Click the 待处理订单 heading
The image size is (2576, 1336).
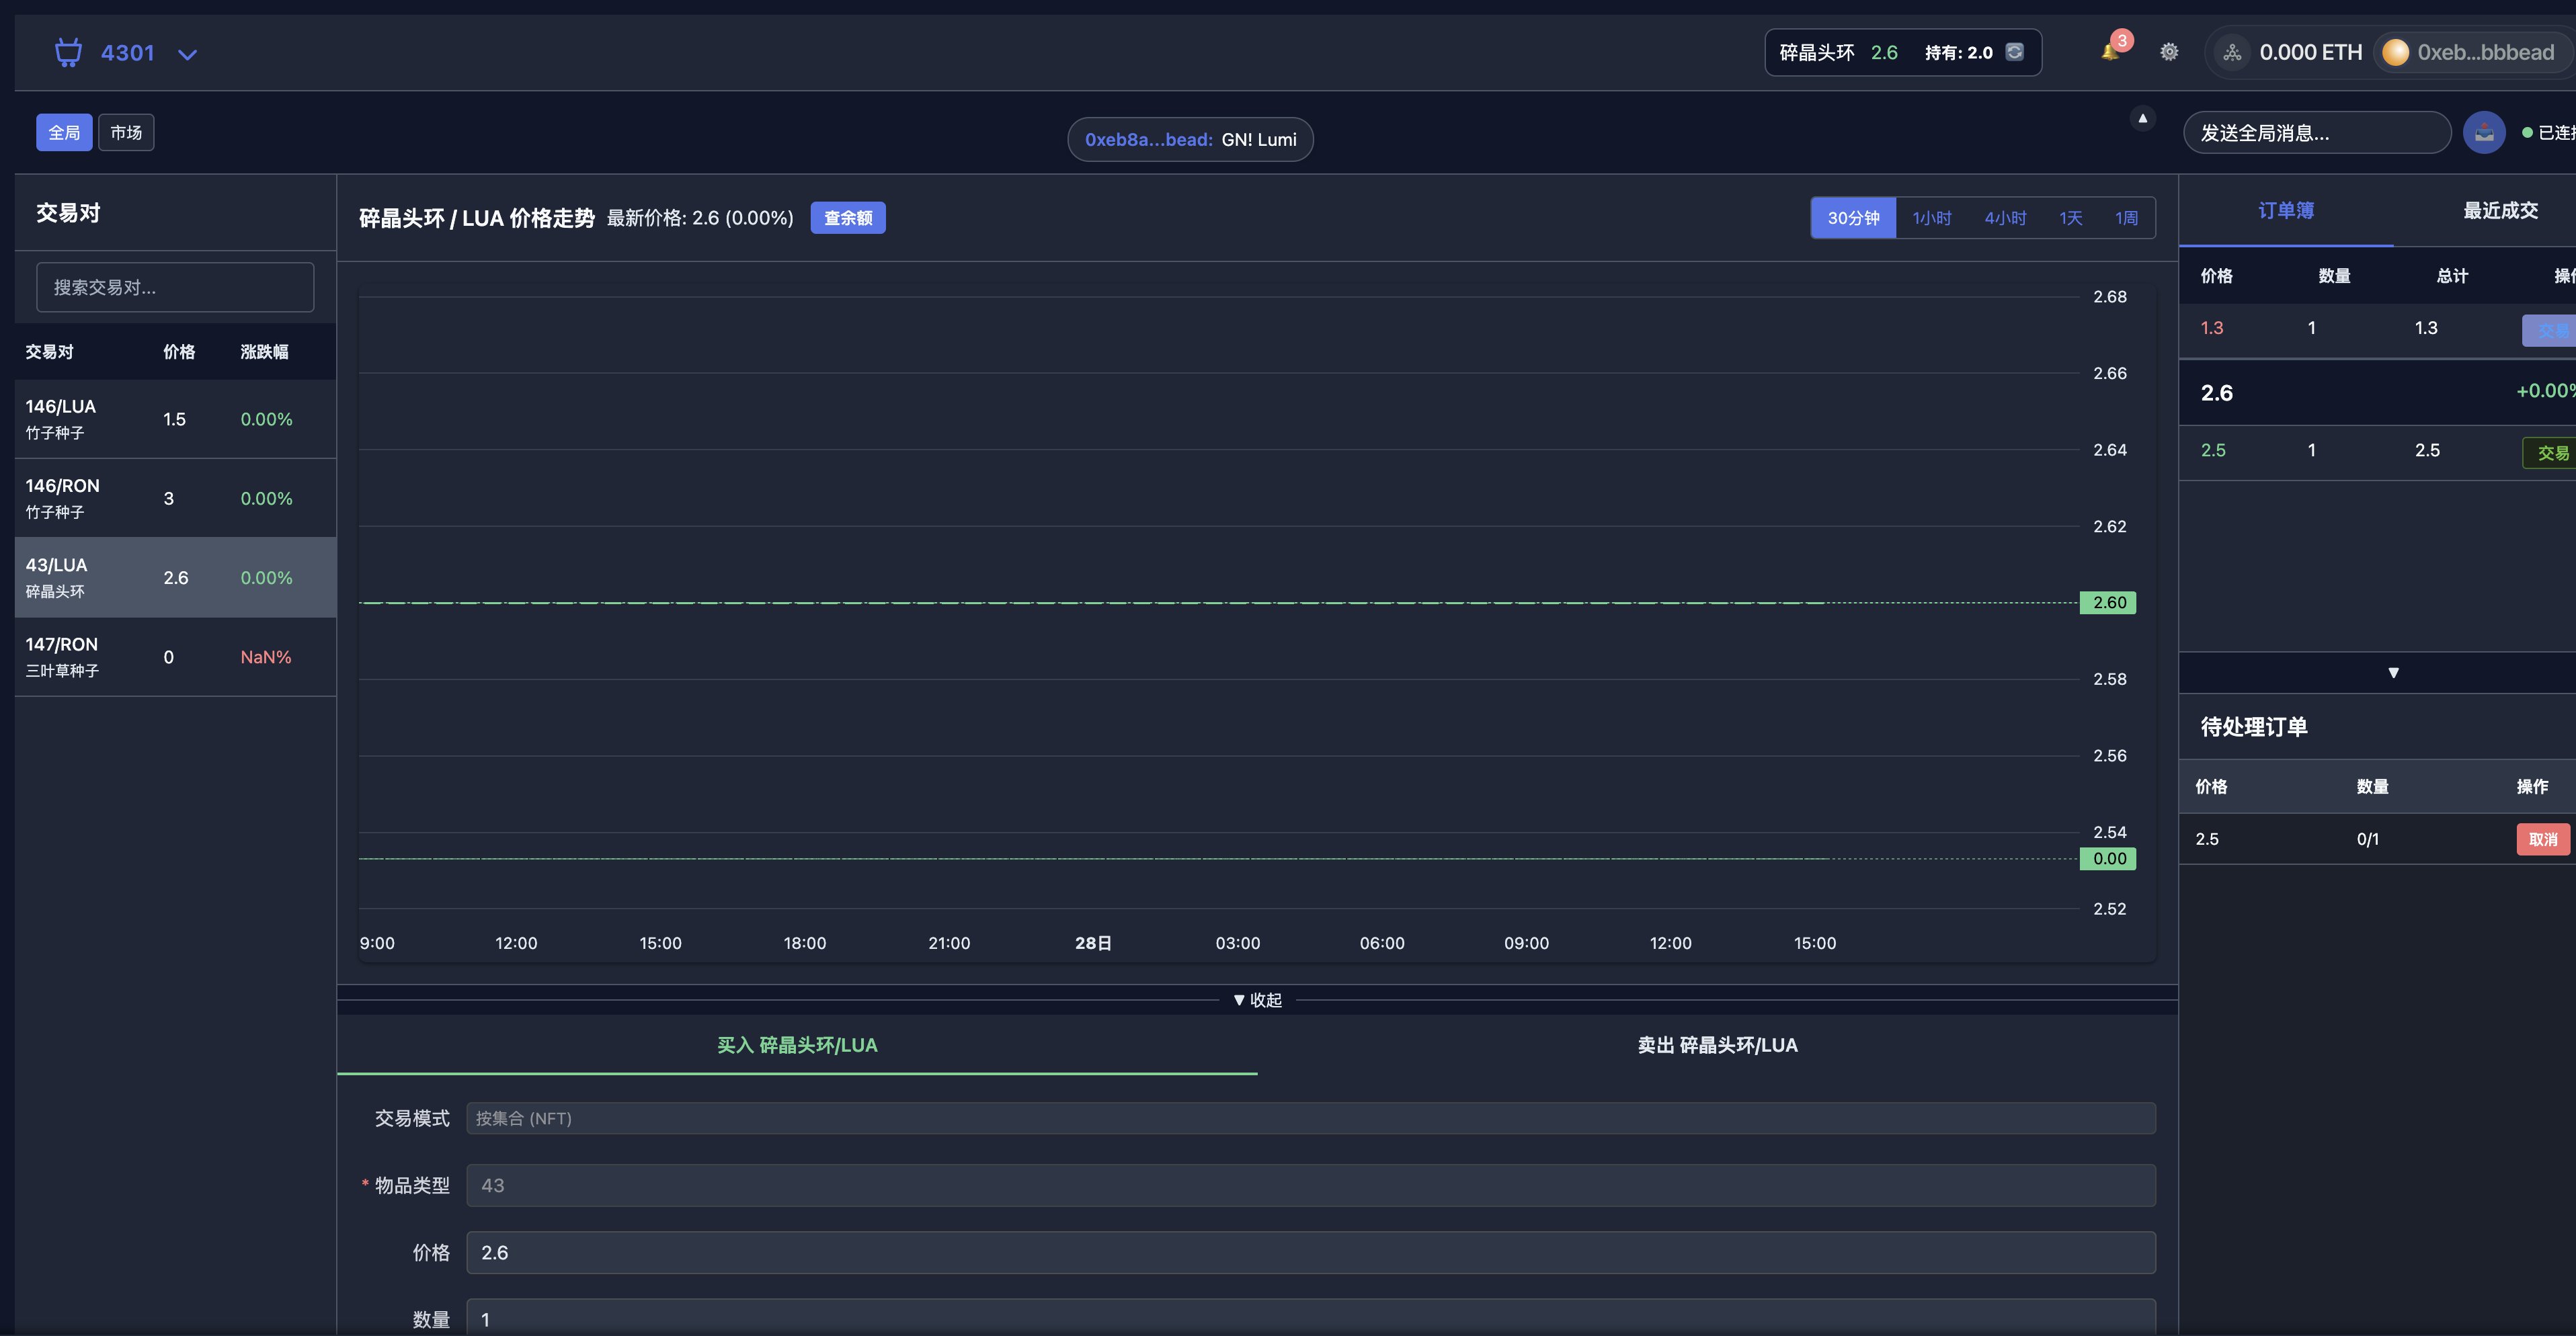2253,727
